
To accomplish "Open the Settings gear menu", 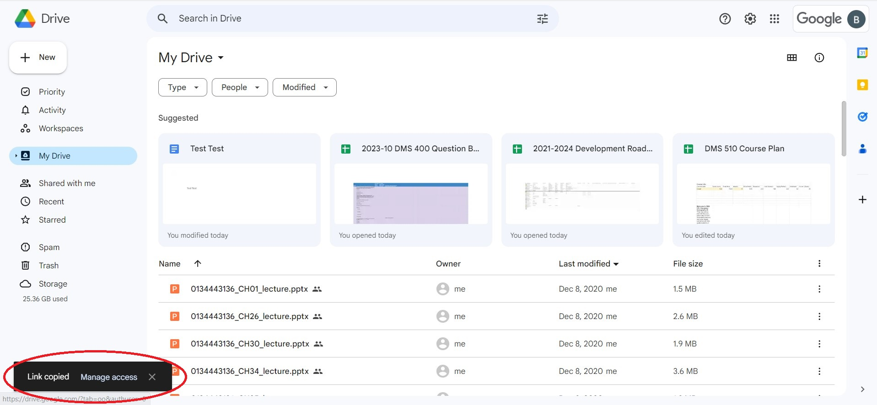I will pyautogui.click(x=750, y=19).
